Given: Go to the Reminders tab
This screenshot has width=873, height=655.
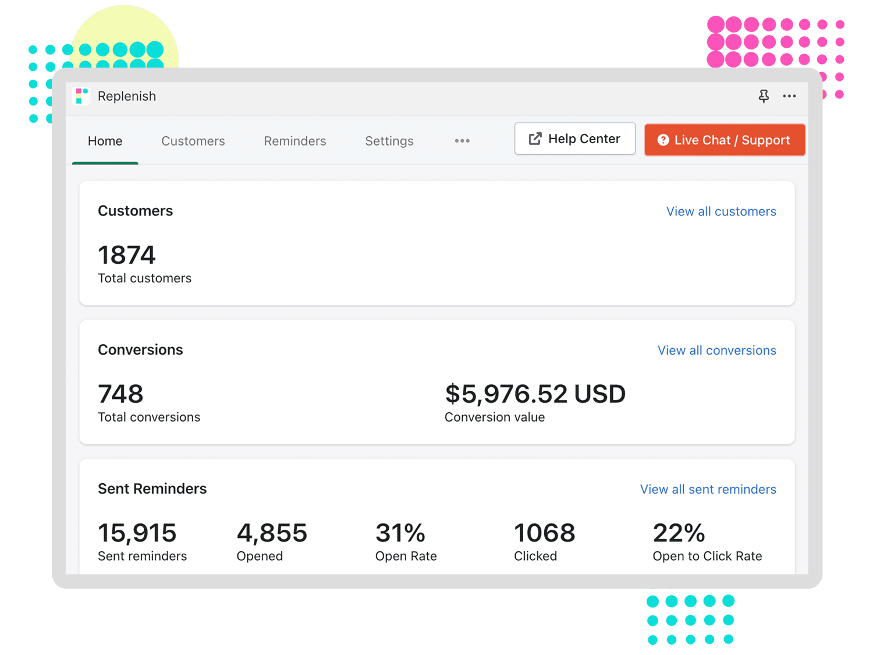Looking at the screenshot, I should click(294, 141).
